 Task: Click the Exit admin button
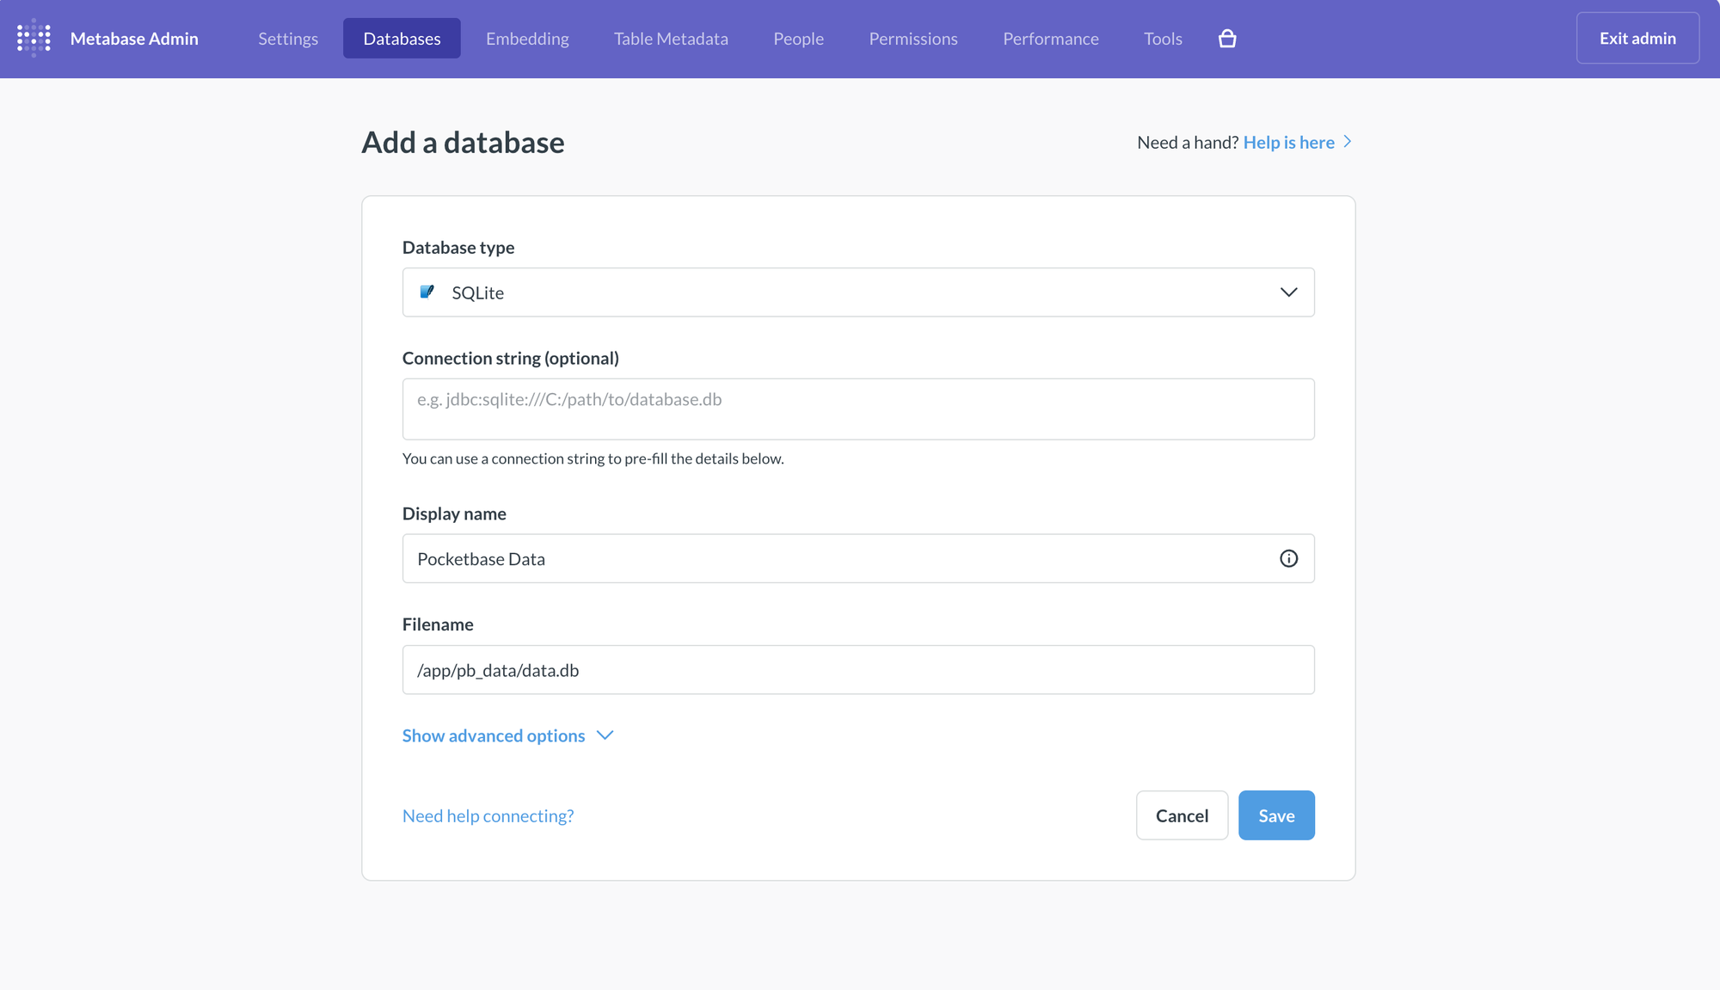tap(1637, 38)
